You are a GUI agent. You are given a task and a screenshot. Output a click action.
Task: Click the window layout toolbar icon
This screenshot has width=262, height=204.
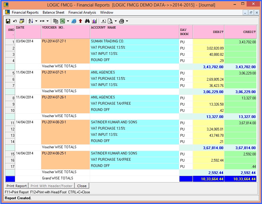[x=22, y=21]
